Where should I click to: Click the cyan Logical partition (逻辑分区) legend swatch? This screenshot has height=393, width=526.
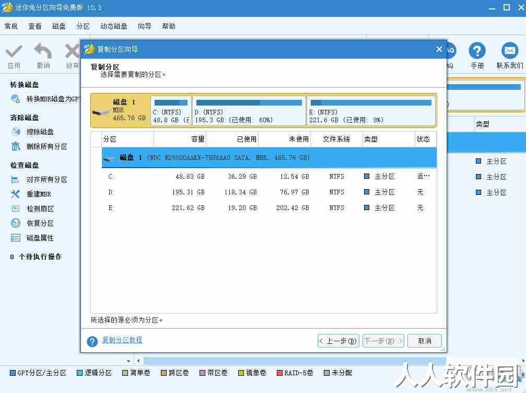(x=79, y=373)
